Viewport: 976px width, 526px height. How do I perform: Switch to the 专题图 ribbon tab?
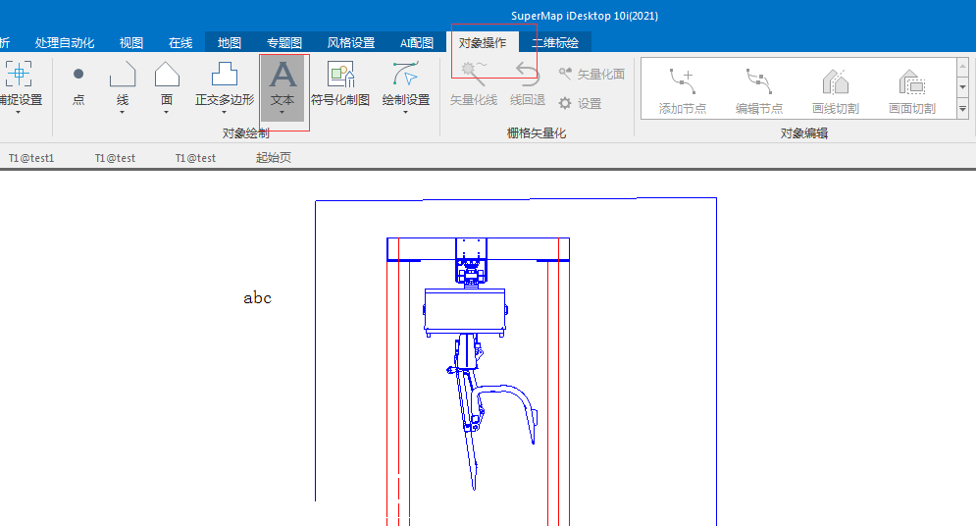pos(284,43)
